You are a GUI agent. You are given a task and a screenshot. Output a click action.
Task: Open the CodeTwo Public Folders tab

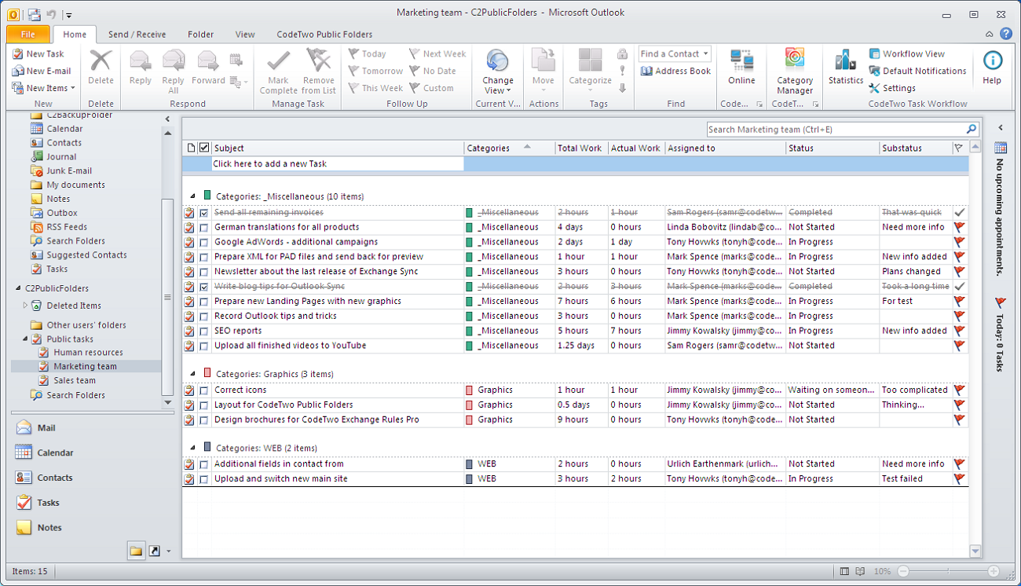(x=324, y=35)
